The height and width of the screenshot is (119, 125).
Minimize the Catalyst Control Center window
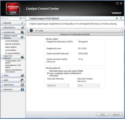pos(117,3)
